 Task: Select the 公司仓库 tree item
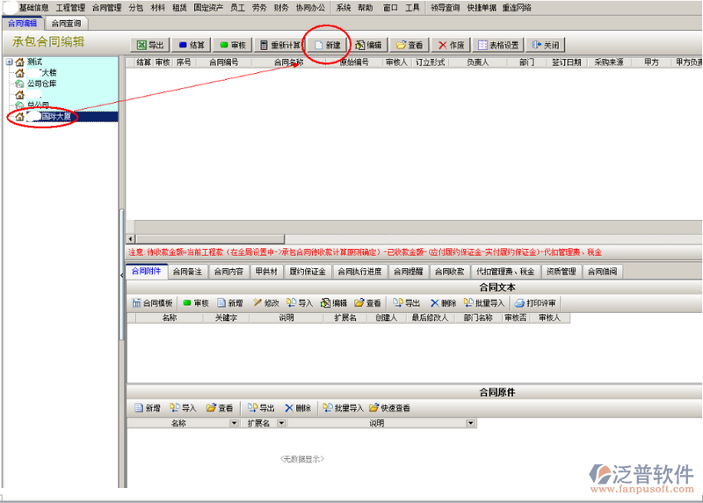[41, 84]
